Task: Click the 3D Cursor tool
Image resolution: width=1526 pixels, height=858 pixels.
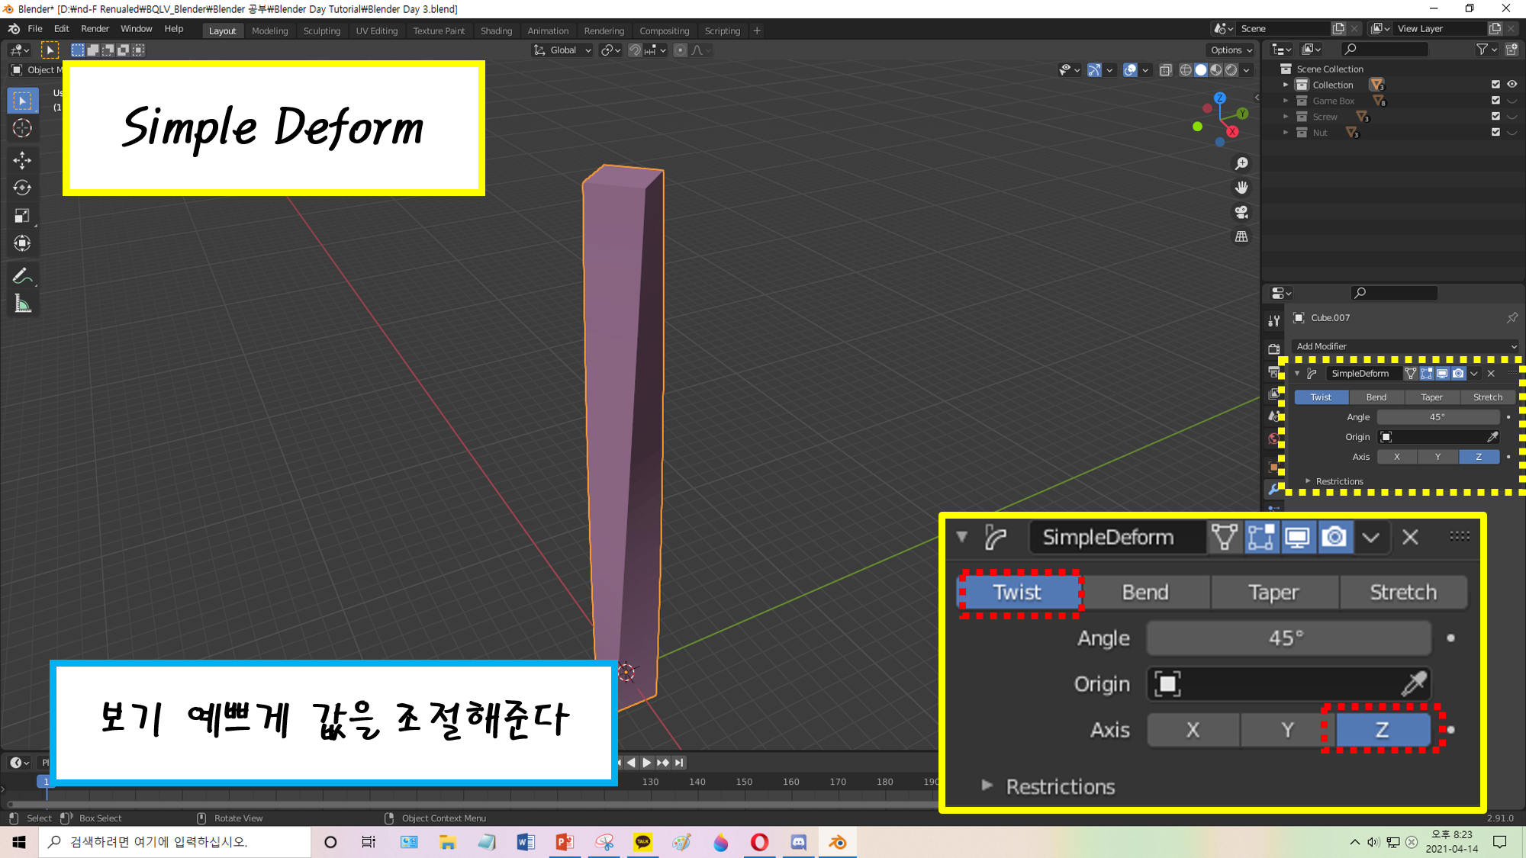Action: (x=22, y=128)
